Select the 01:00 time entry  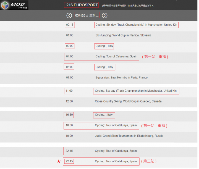point(70,35)
